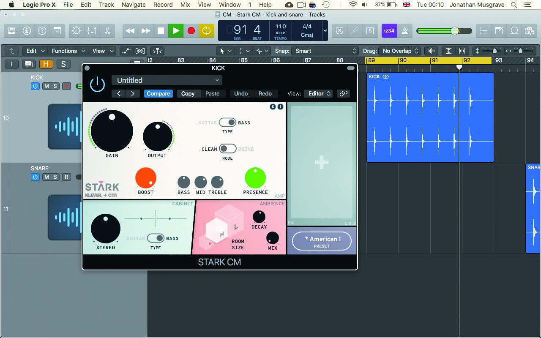541x338 pixels.
Task: Stop playback
Action: (161, 31)
